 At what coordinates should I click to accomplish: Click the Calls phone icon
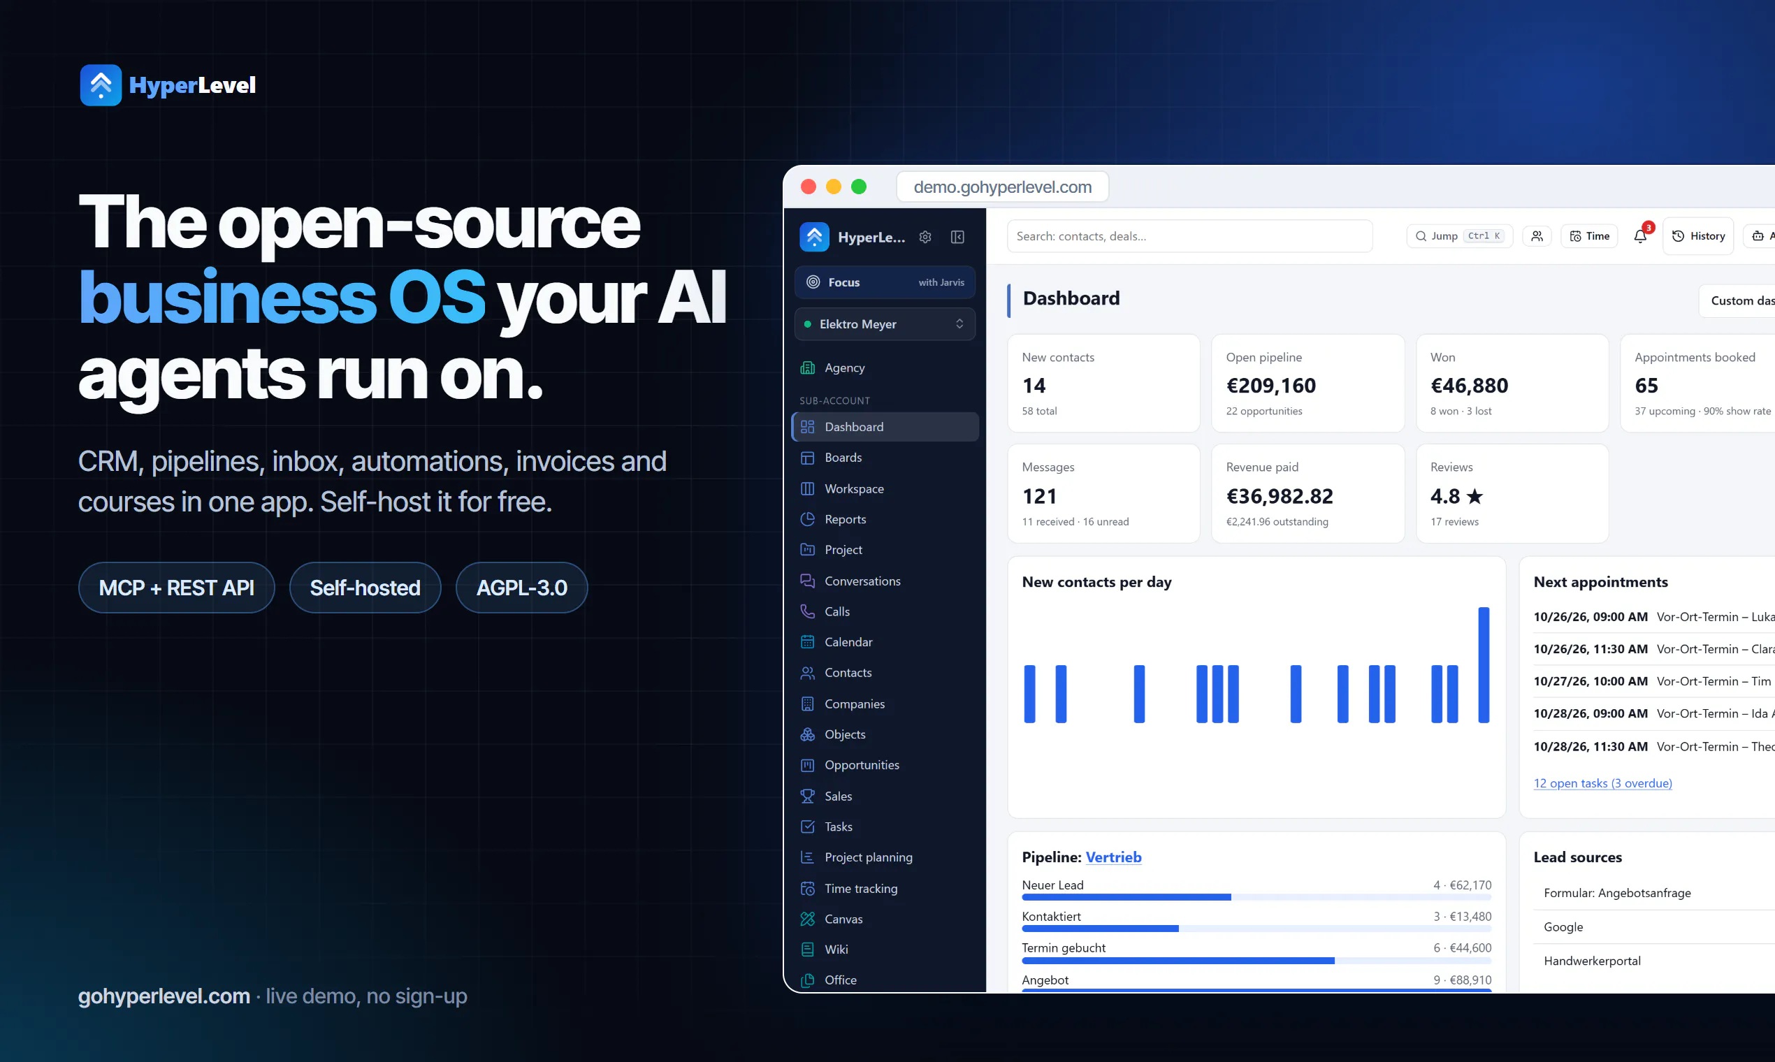coord(807,611)
